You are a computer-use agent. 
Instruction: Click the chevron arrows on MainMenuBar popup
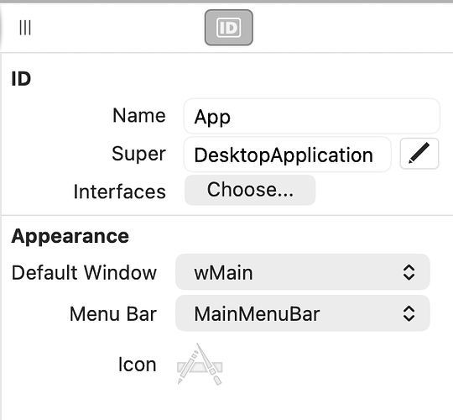(409, 313)
